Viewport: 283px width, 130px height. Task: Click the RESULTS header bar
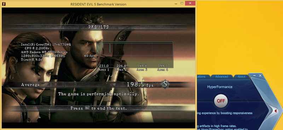[99, 27]
